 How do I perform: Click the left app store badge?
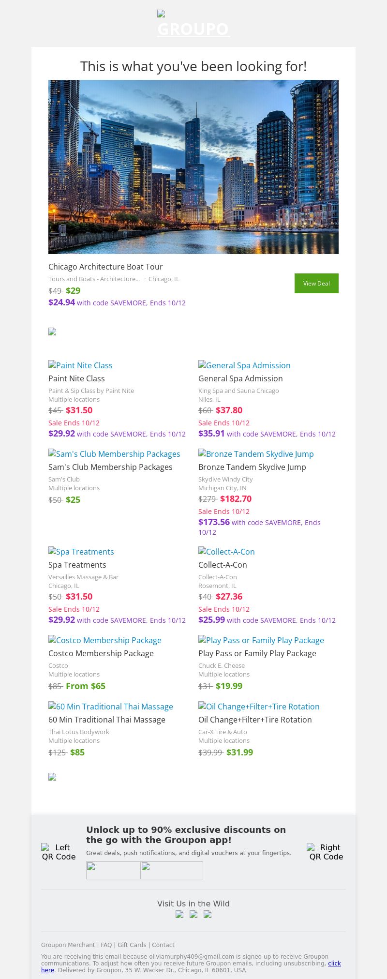click(113, 870)
